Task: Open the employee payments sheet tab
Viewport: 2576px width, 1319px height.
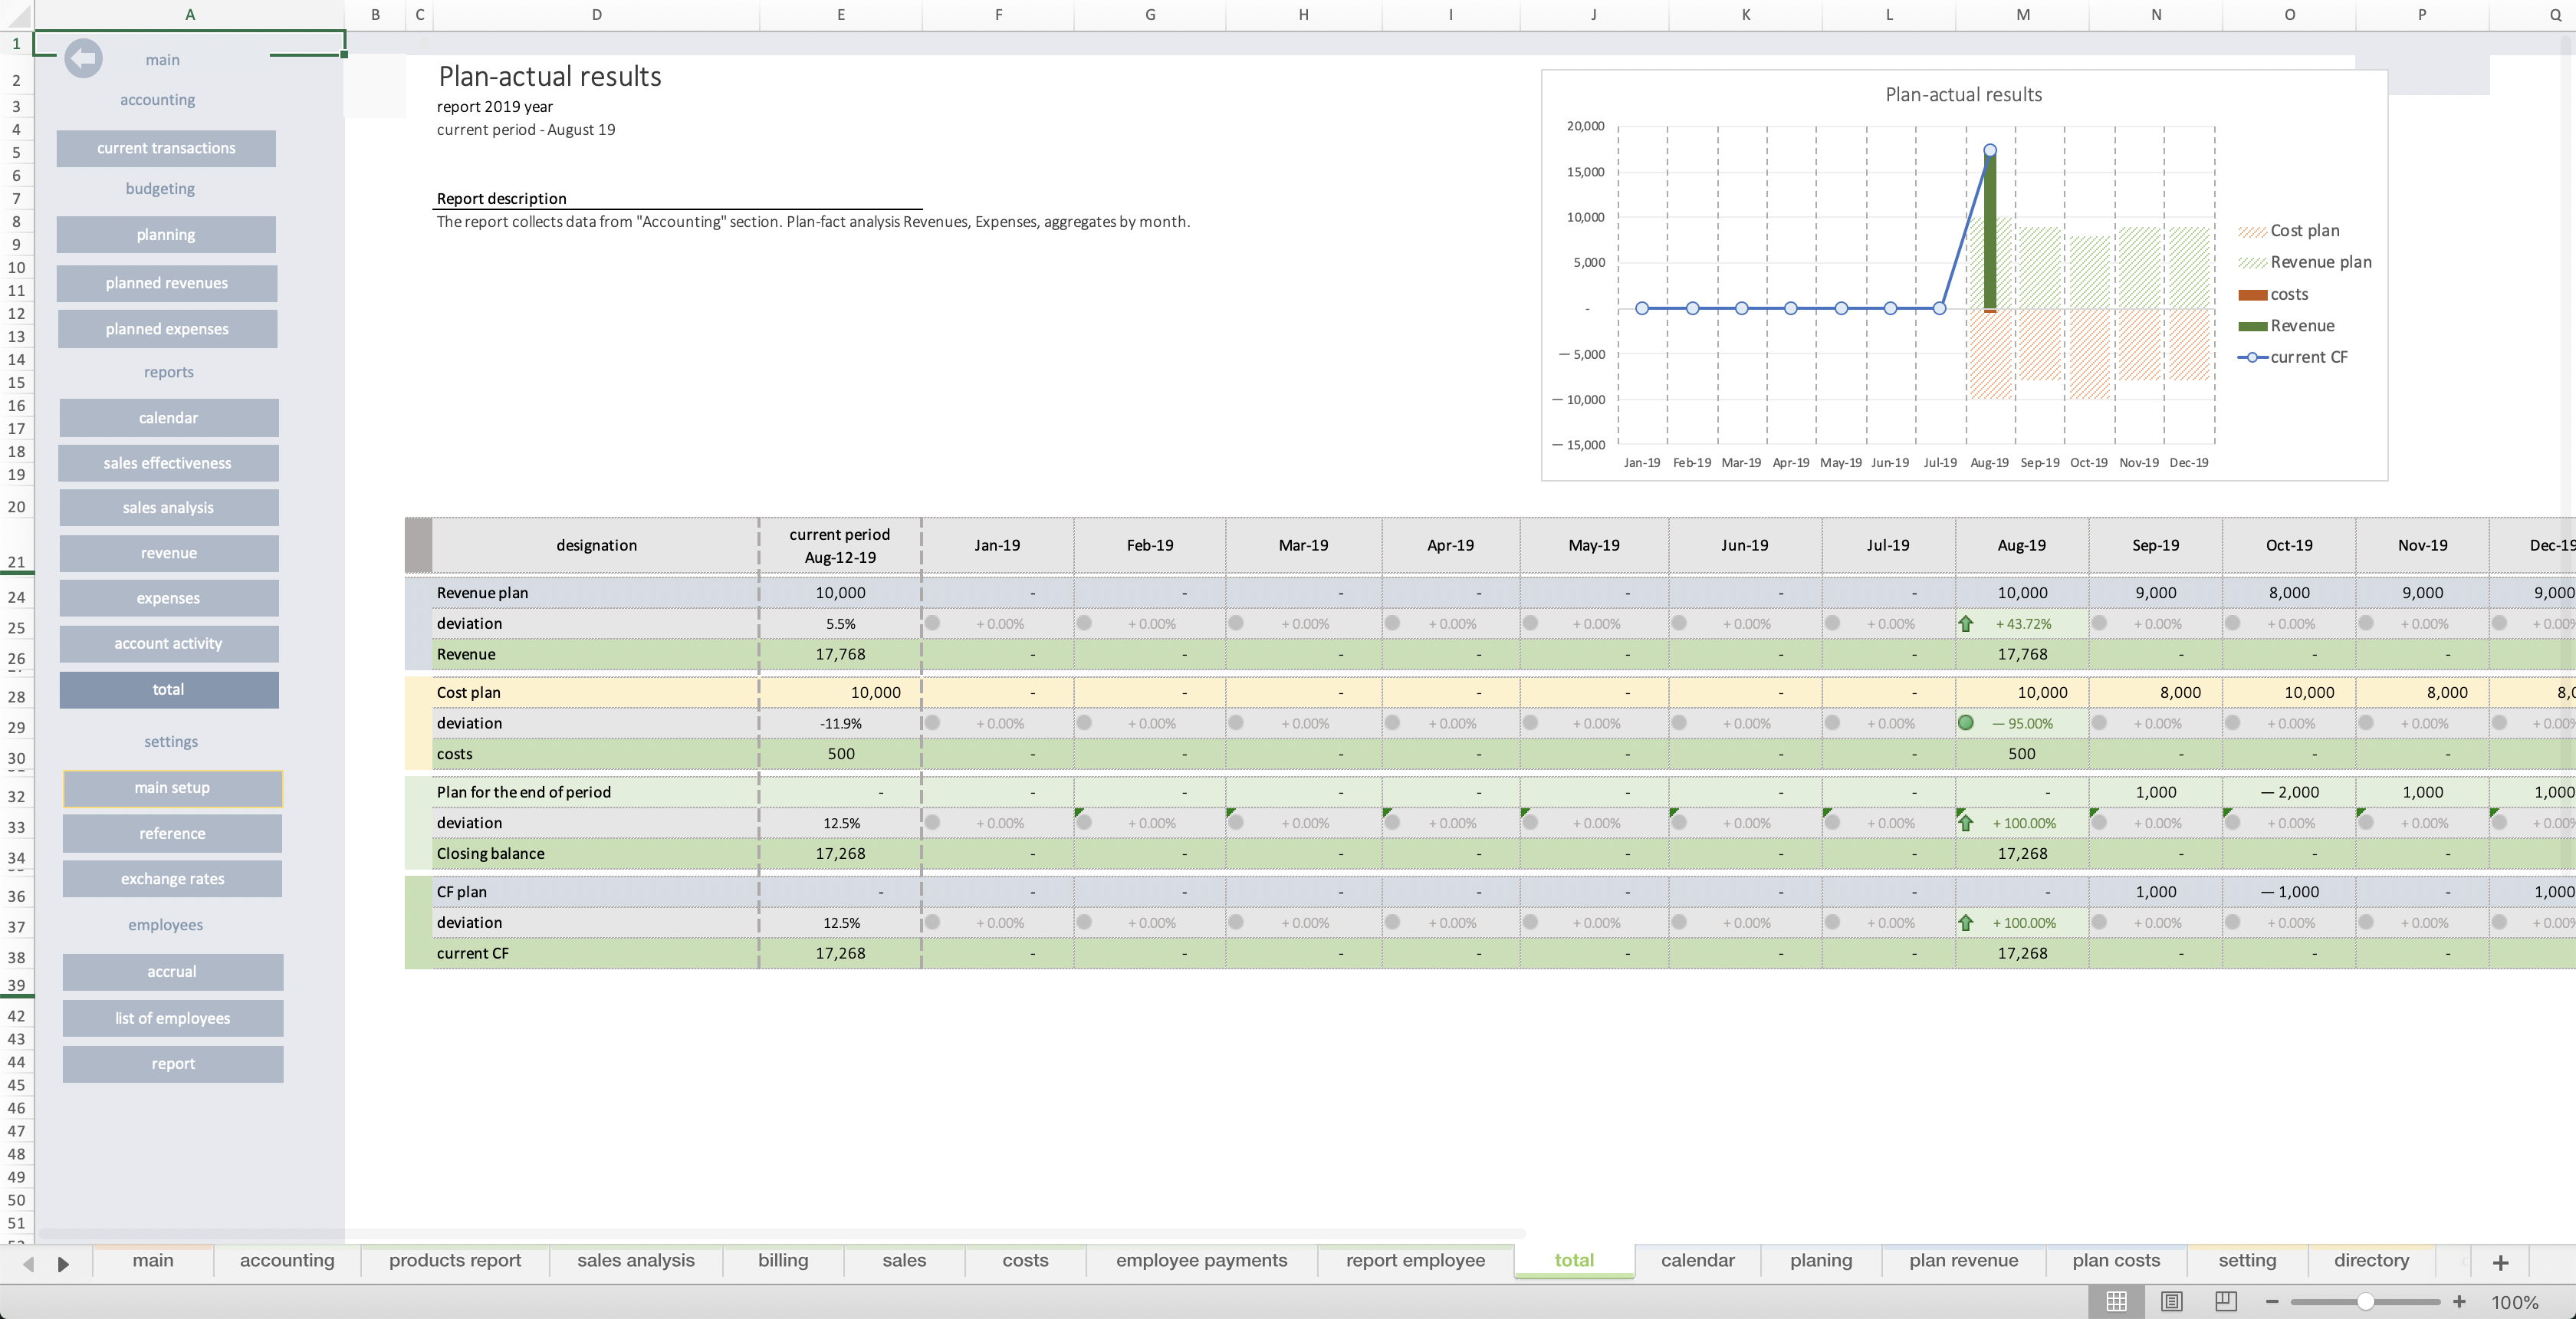Action: coord(1202,1260)
